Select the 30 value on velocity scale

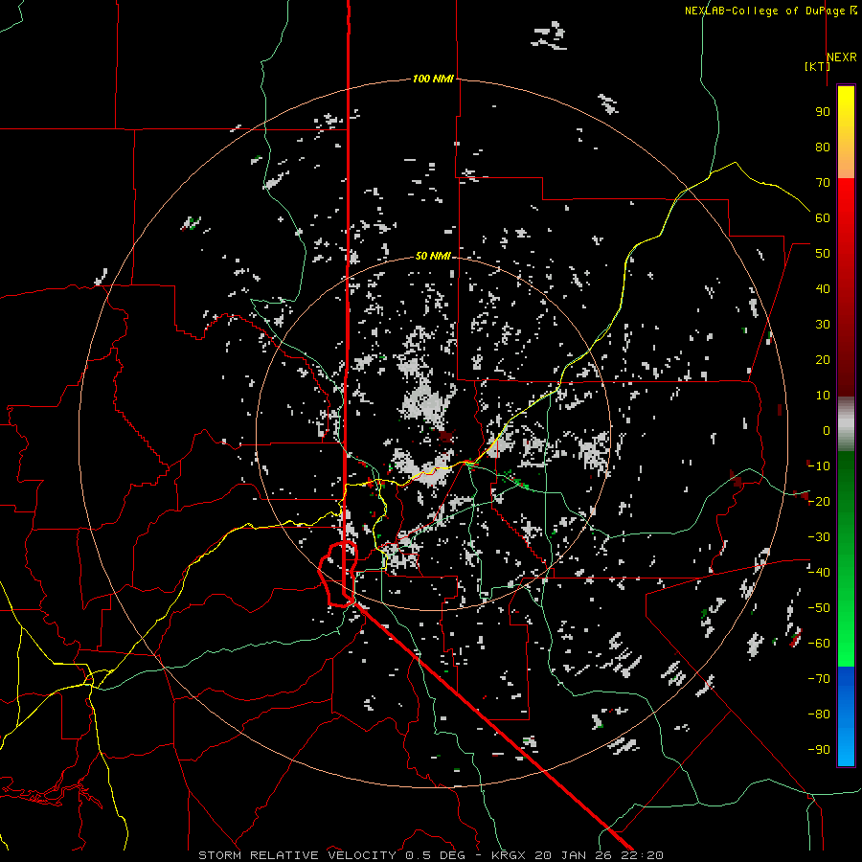click(823, 325)
